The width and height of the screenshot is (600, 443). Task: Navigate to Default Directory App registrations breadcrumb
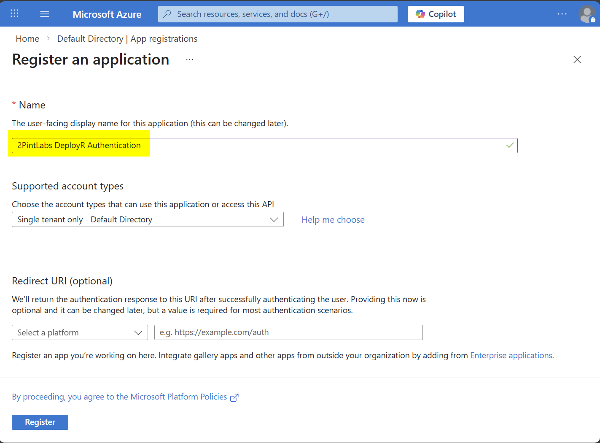(x=127, y=39)
